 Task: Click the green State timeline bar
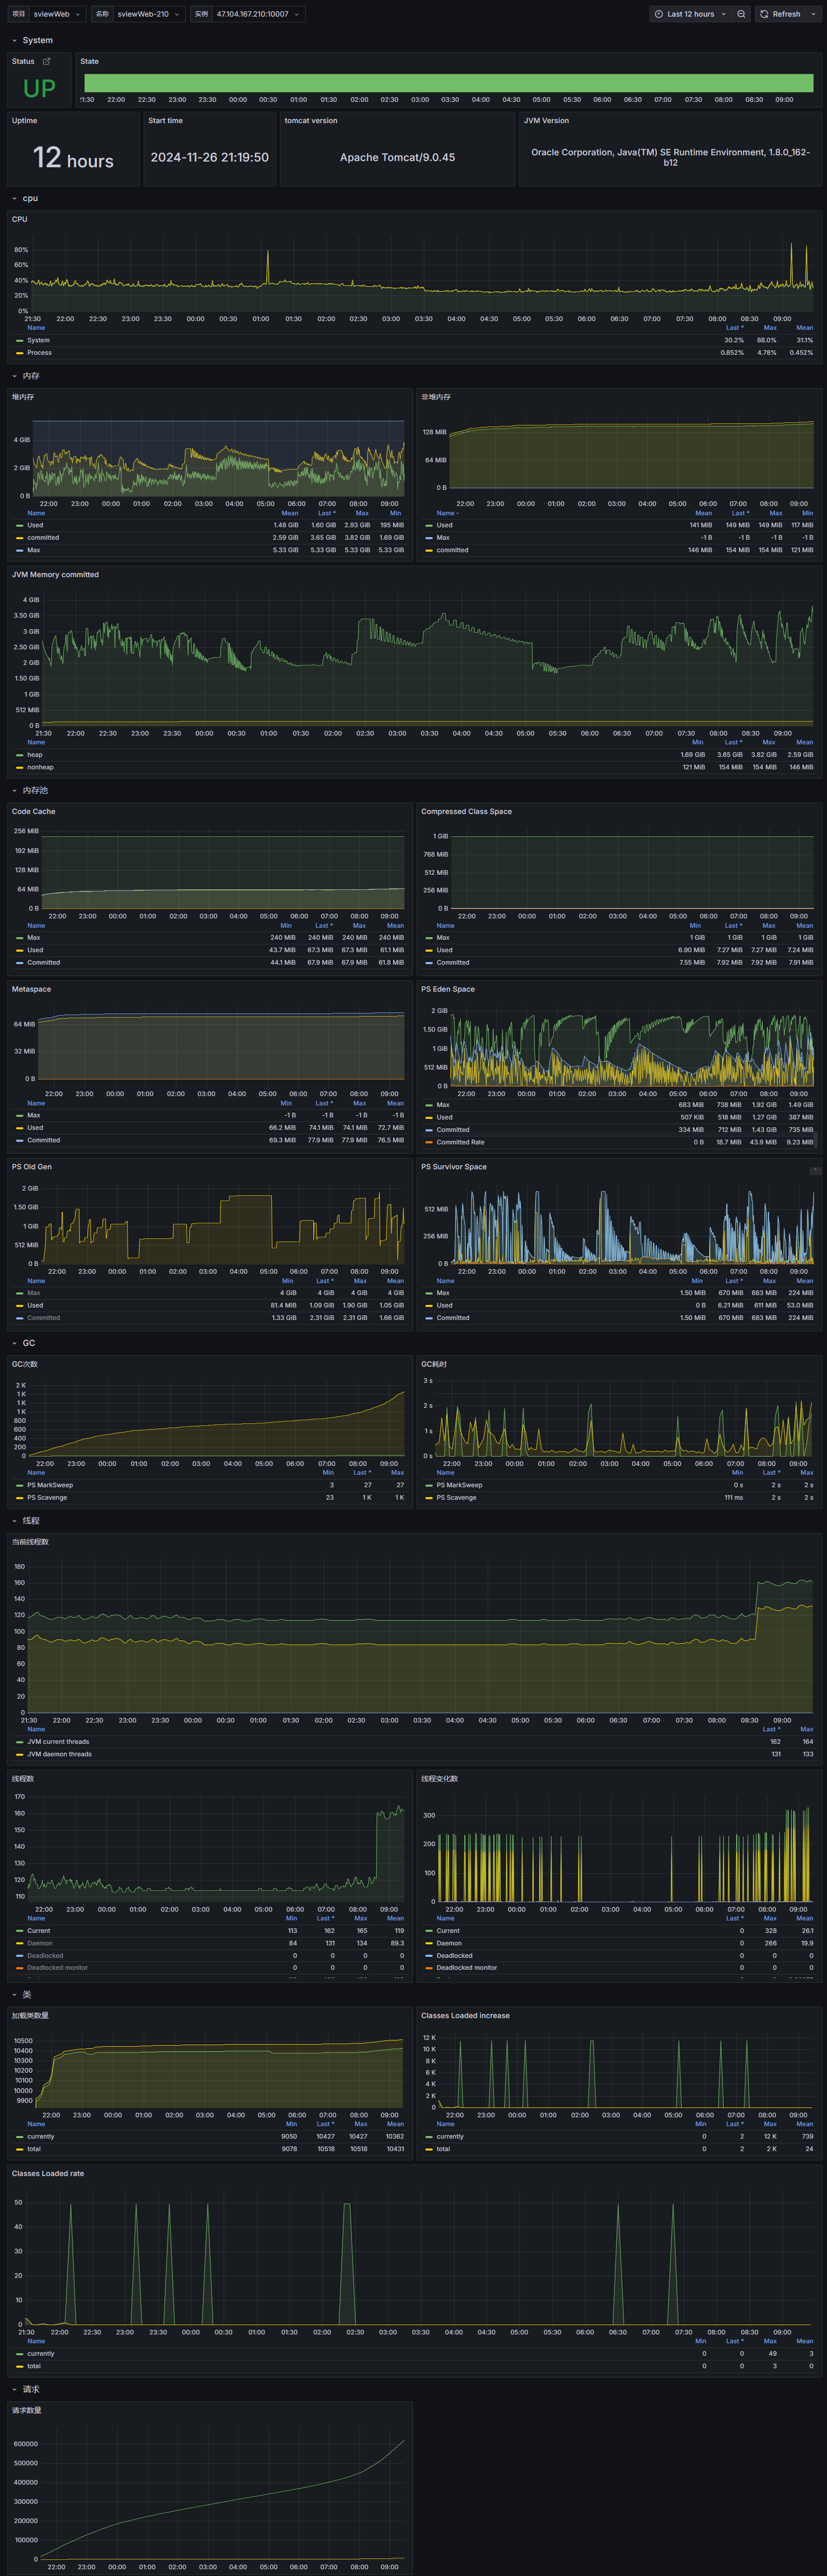[448, 83]
